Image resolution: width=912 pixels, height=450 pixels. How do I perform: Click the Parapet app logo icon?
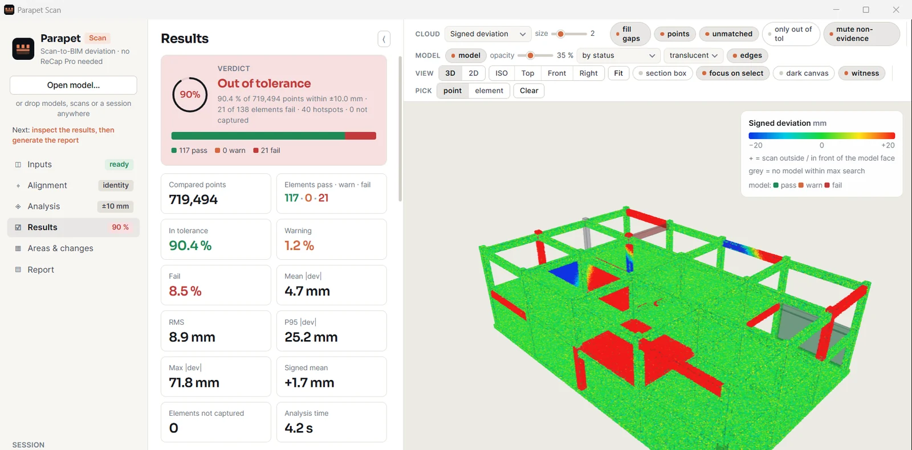[23, 49]
